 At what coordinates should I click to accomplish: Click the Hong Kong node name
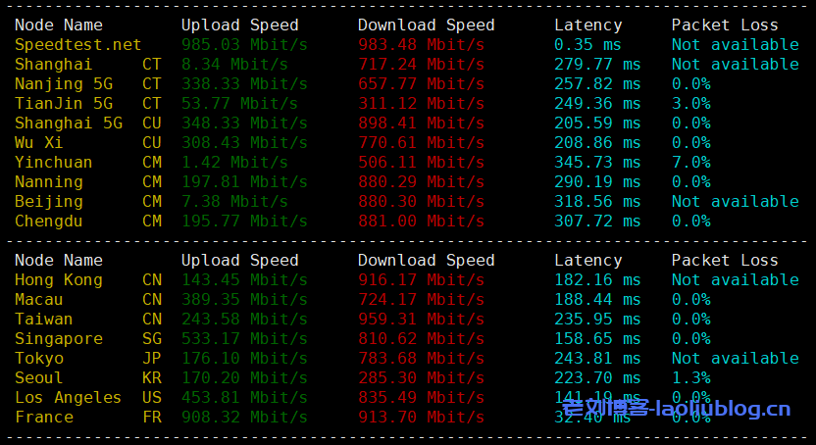point(58,280)
